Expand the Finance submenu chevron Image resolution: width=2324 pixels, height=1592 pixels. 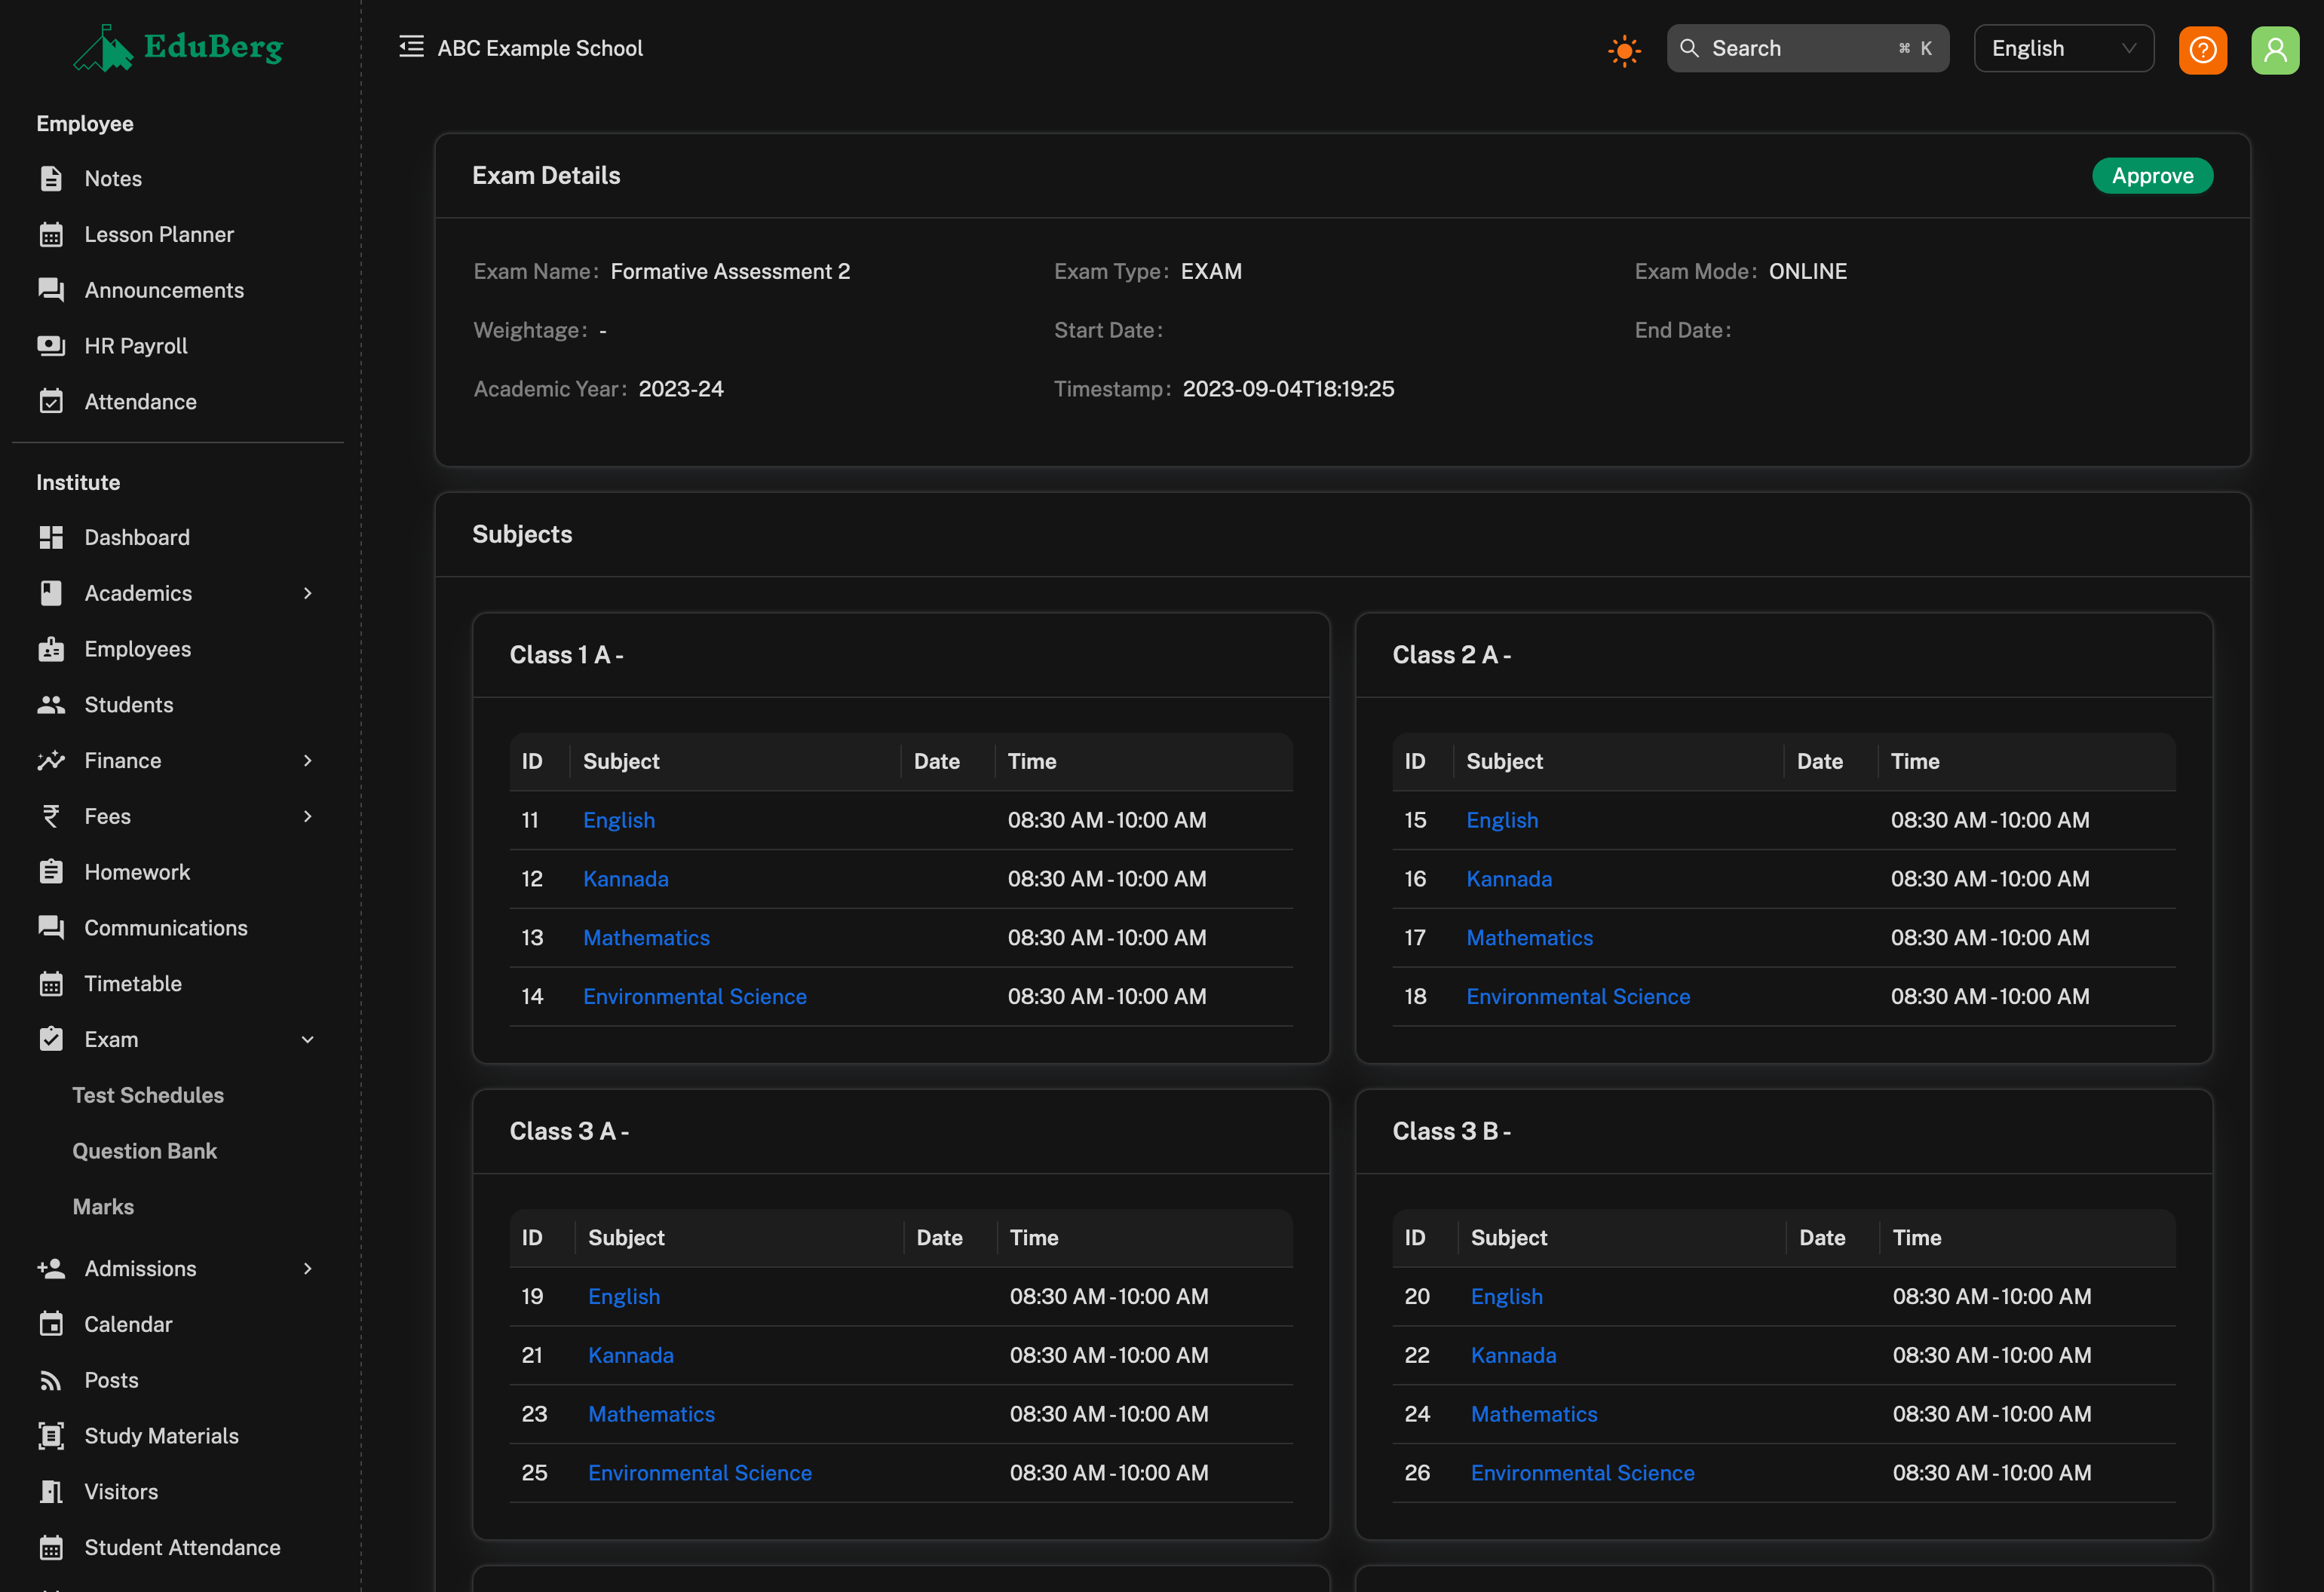pyautogui.click(x=308, y=761)
